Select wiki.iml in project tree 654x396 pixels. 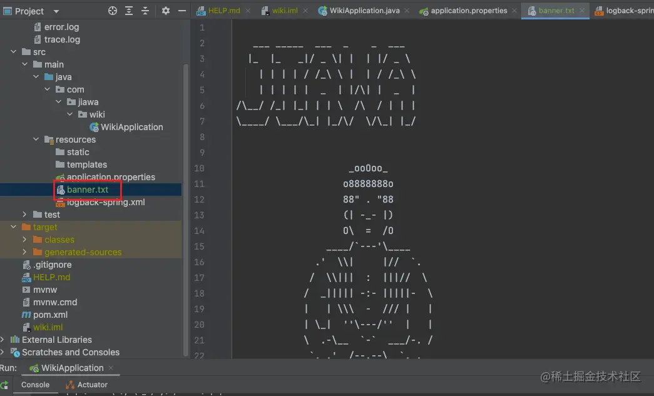click(x=48, y=327)
